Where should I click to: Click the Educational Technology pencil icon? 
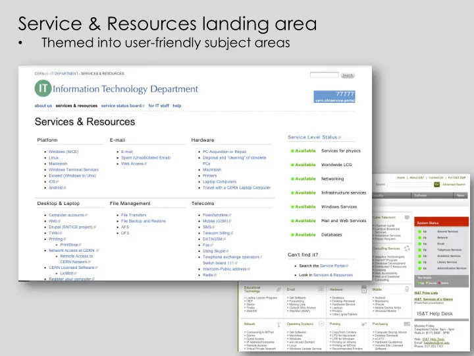coord(278,289)
